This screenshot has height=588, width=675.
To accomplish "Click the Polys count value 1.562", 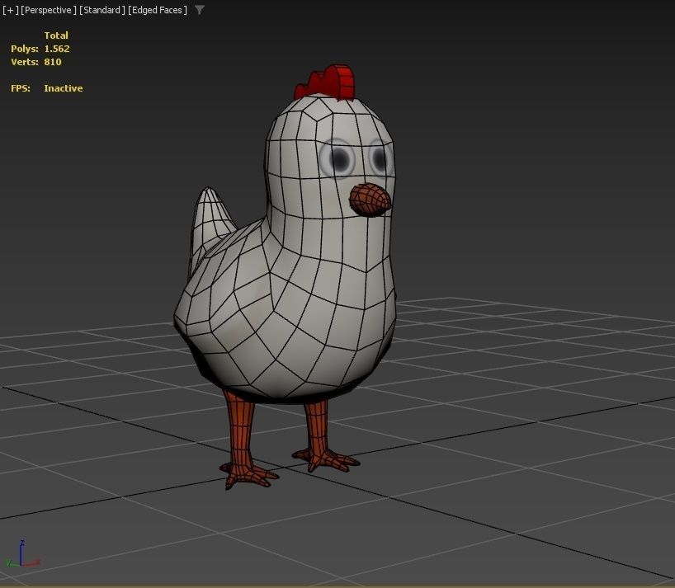I will pyautogui.click(x=57, y=49).
